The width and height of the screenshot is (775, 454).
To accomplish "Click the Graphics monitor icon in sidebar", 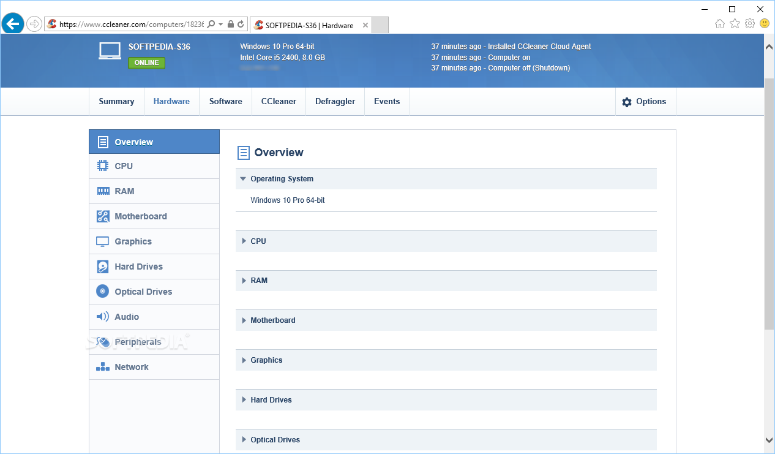I will (103, 241).
